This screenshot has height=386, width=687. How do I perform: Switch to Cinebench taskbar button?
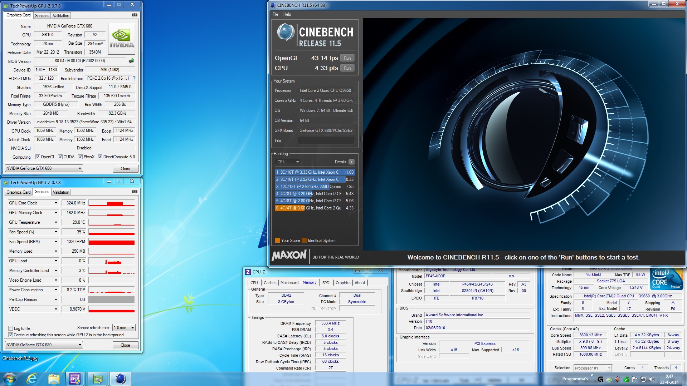120,379
